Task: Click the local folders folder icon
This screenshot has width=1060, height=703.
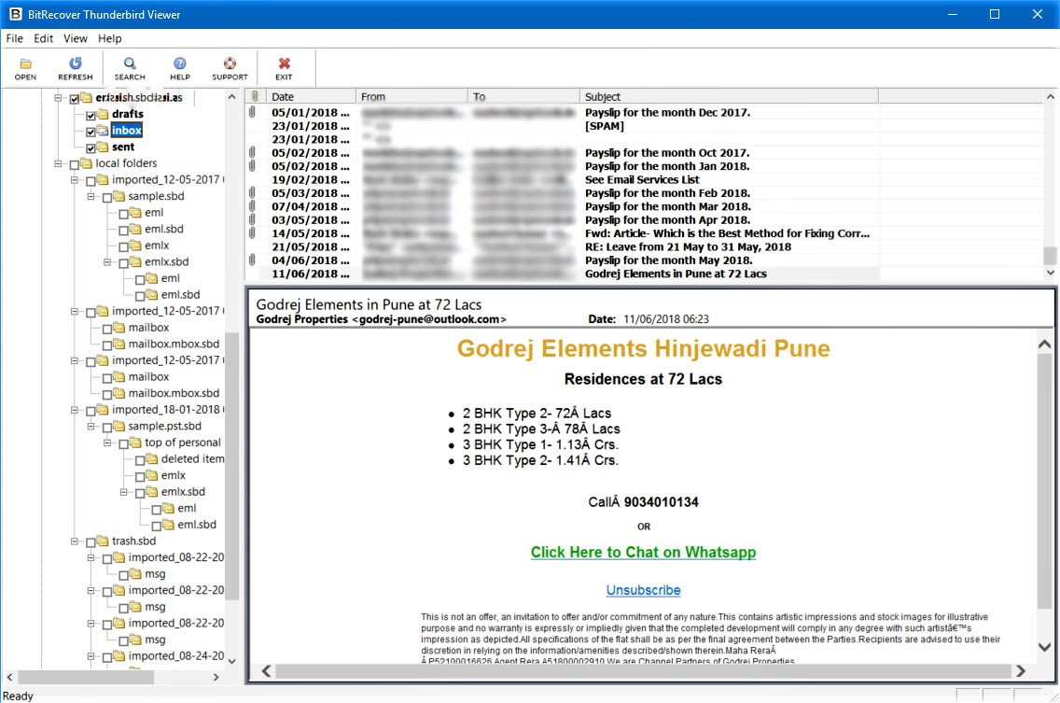Action: click(87, 163)
